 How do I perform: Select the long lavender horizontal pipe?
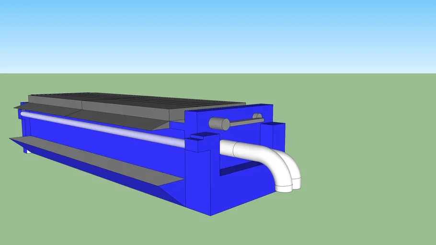105,127
